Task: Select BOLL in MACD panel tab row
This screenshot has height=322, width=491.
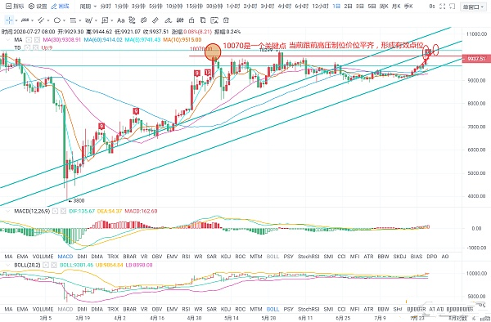Action: pyautogui.click(x=273, y=257)
